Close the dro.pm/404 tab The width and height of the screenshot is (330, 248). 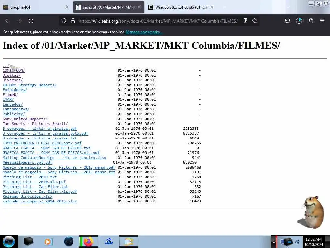pos(67,7)
